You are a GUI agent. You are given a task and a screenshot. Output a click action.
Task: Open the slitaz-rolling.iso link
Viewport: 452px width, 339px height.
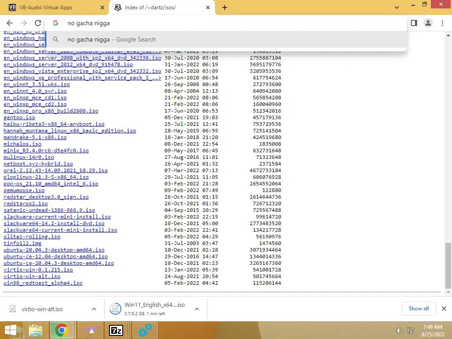coord(32,237)
